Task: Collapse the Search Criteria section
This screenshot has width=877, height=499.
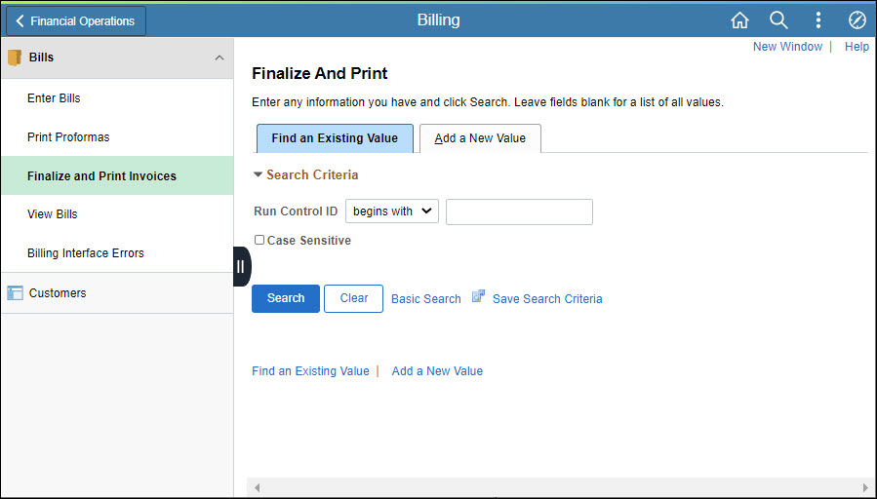Action: pos(259,175)
